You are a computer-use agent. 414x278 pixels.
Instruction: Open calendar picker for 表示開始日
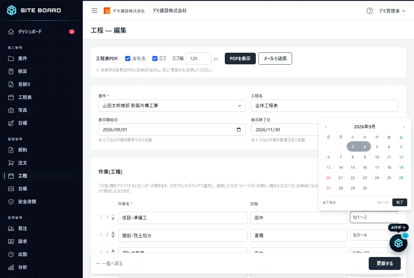click(239, 130)
